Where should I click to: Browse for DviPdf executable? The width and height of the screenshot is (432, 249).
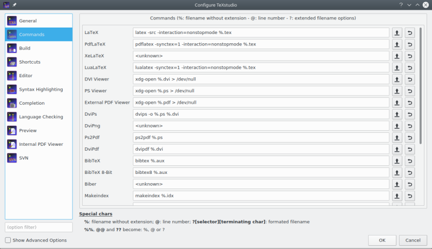[x=397, y=149]
